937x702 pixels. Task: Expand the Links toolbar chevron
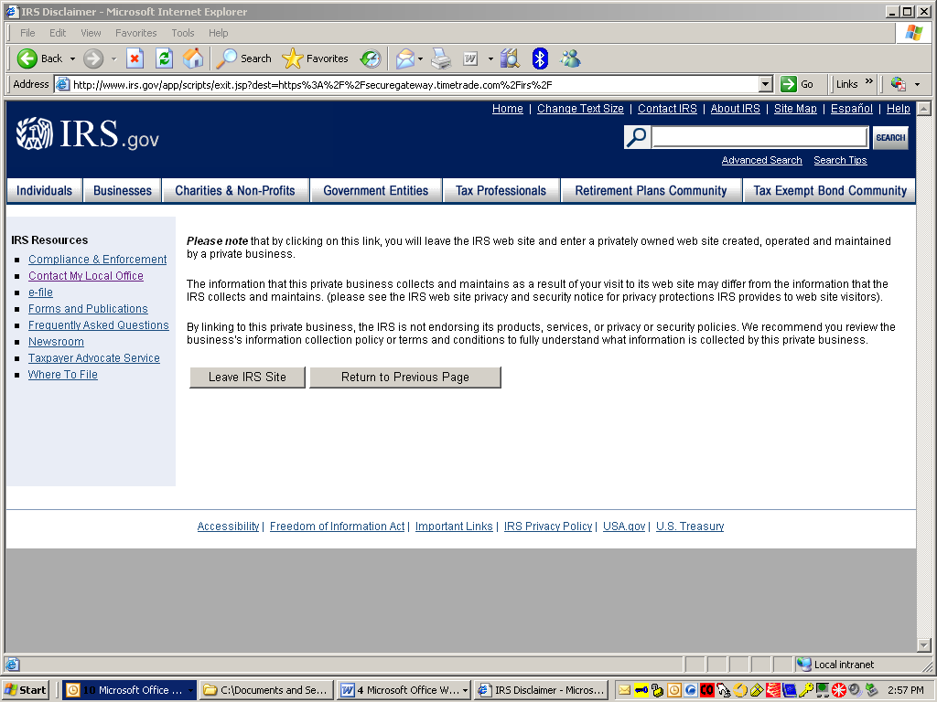869,81
